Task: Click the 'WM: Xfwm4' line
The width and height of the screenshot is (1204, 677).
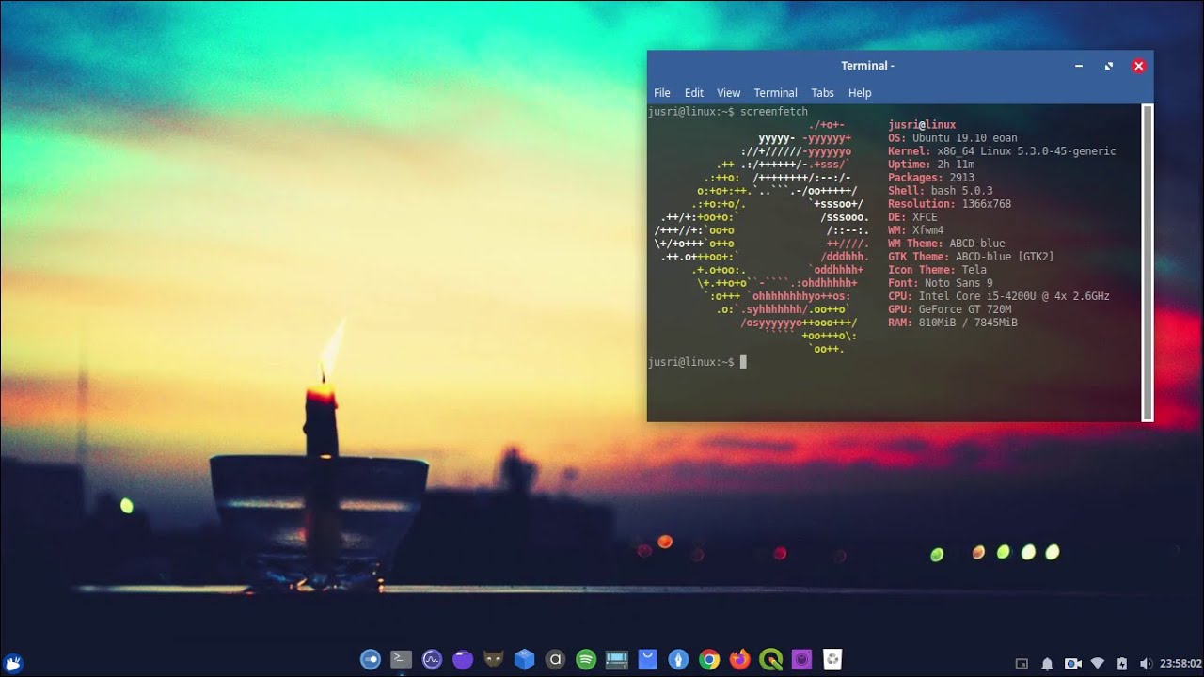Action: click(915, 230)
